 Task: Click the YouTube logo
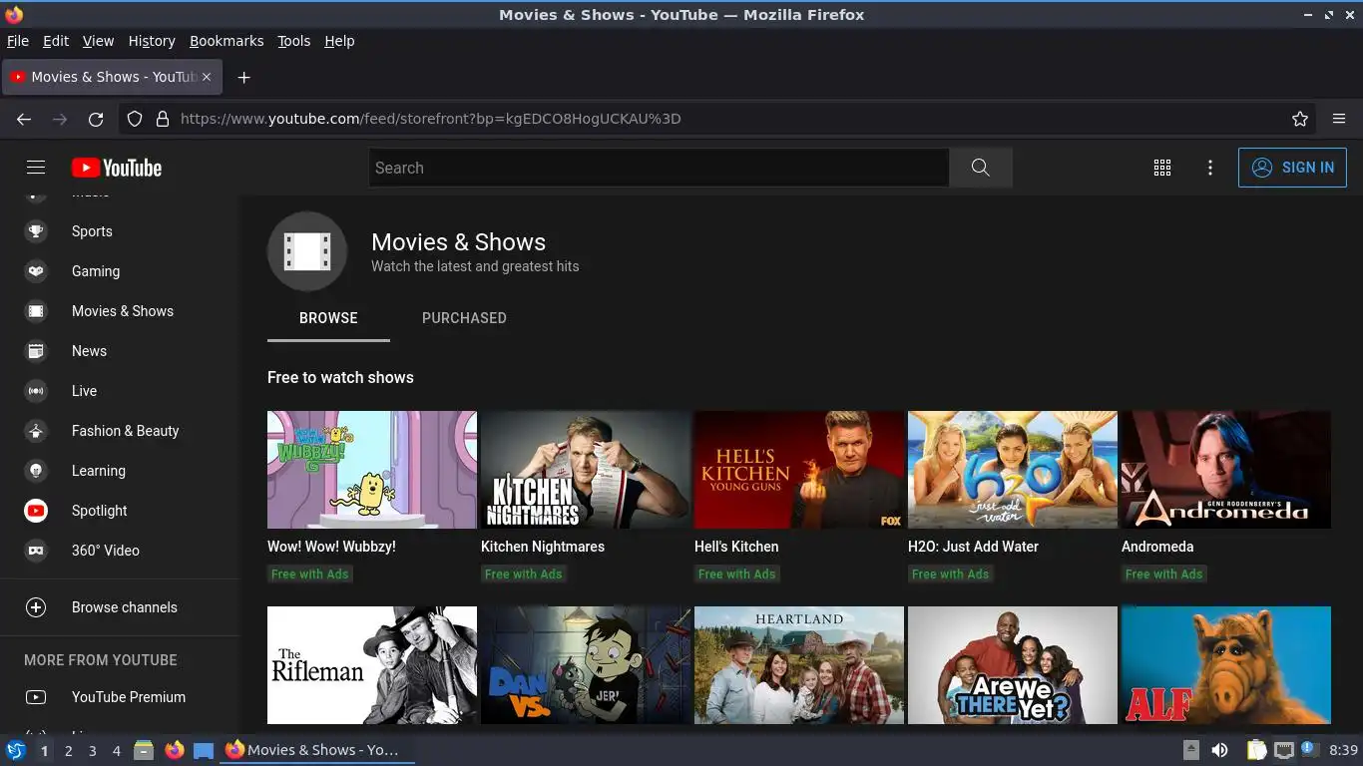pos(117,168)
